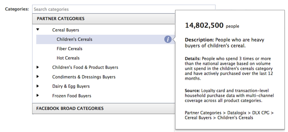Click the Categories field label
Screen dimensions: 288x132
click(17, 9)
